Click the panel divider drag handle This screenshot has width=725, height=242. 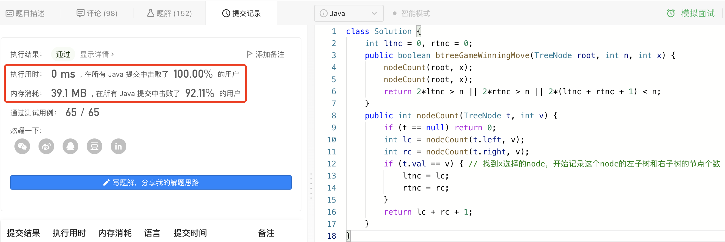[x=311, y=186]
